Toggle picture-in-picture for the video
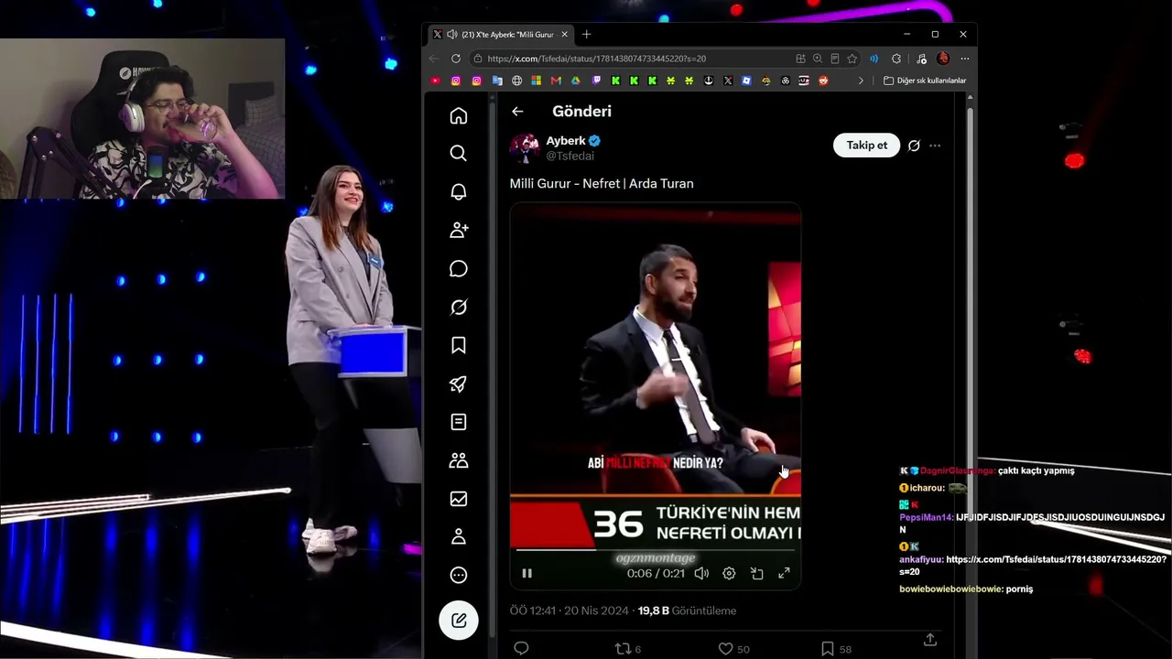 click(757, 573)
